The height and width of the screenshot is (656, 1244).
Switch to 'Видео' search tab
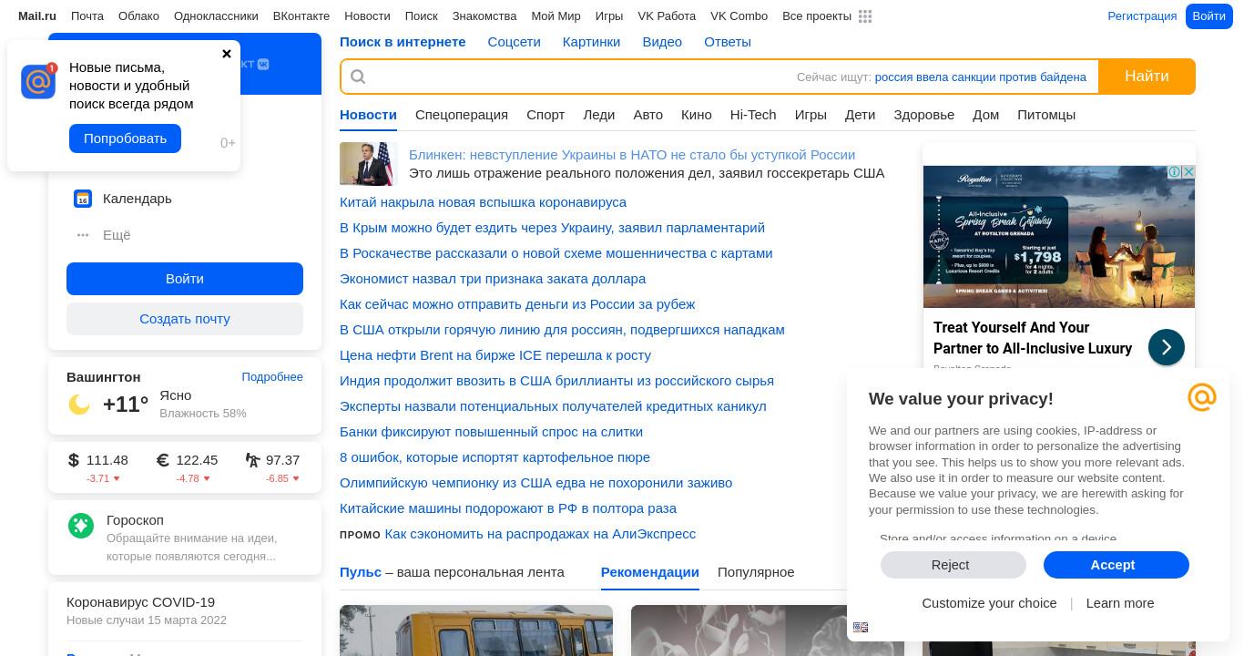point(662,42)
